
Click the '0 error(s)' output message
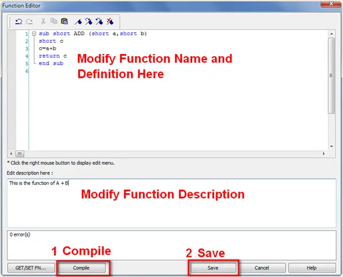tap(20, 235)
